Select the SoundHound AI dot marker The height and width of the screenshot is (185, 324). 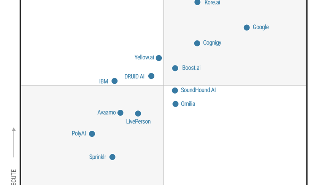coord(175,90)
